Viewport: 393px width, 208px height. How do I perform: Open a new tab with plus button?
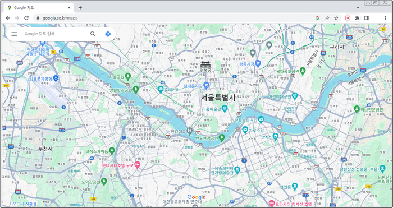coord(80,7)
